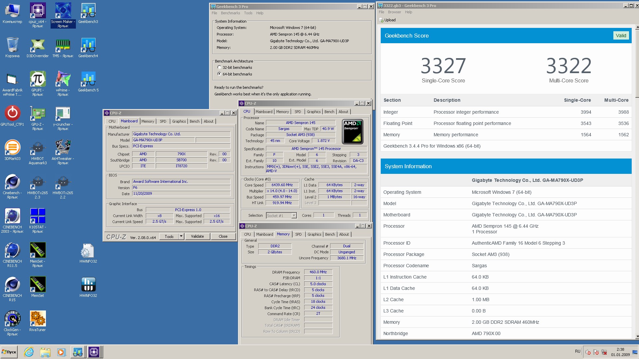The height and width of the screenshot is (359, 639).
Task: Open the Компьютер desktop icon
Action: pyautogui.click(x=12, y=13)
